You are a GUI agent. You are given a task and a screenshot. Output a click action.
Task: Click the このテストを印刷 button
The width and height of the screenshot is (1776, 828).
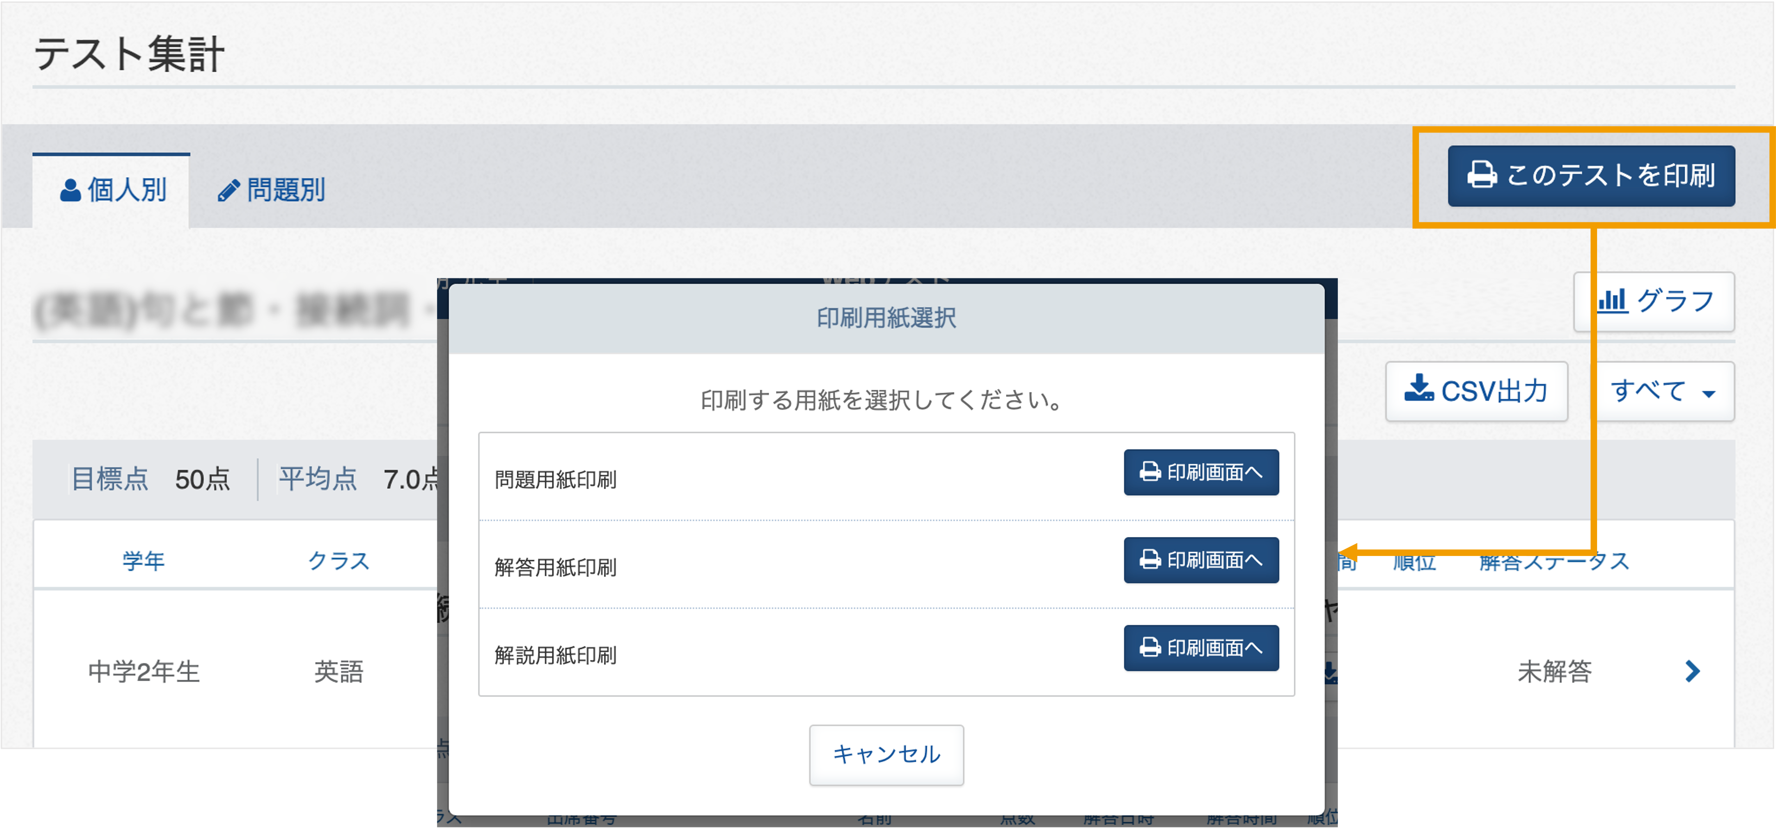1591,176
